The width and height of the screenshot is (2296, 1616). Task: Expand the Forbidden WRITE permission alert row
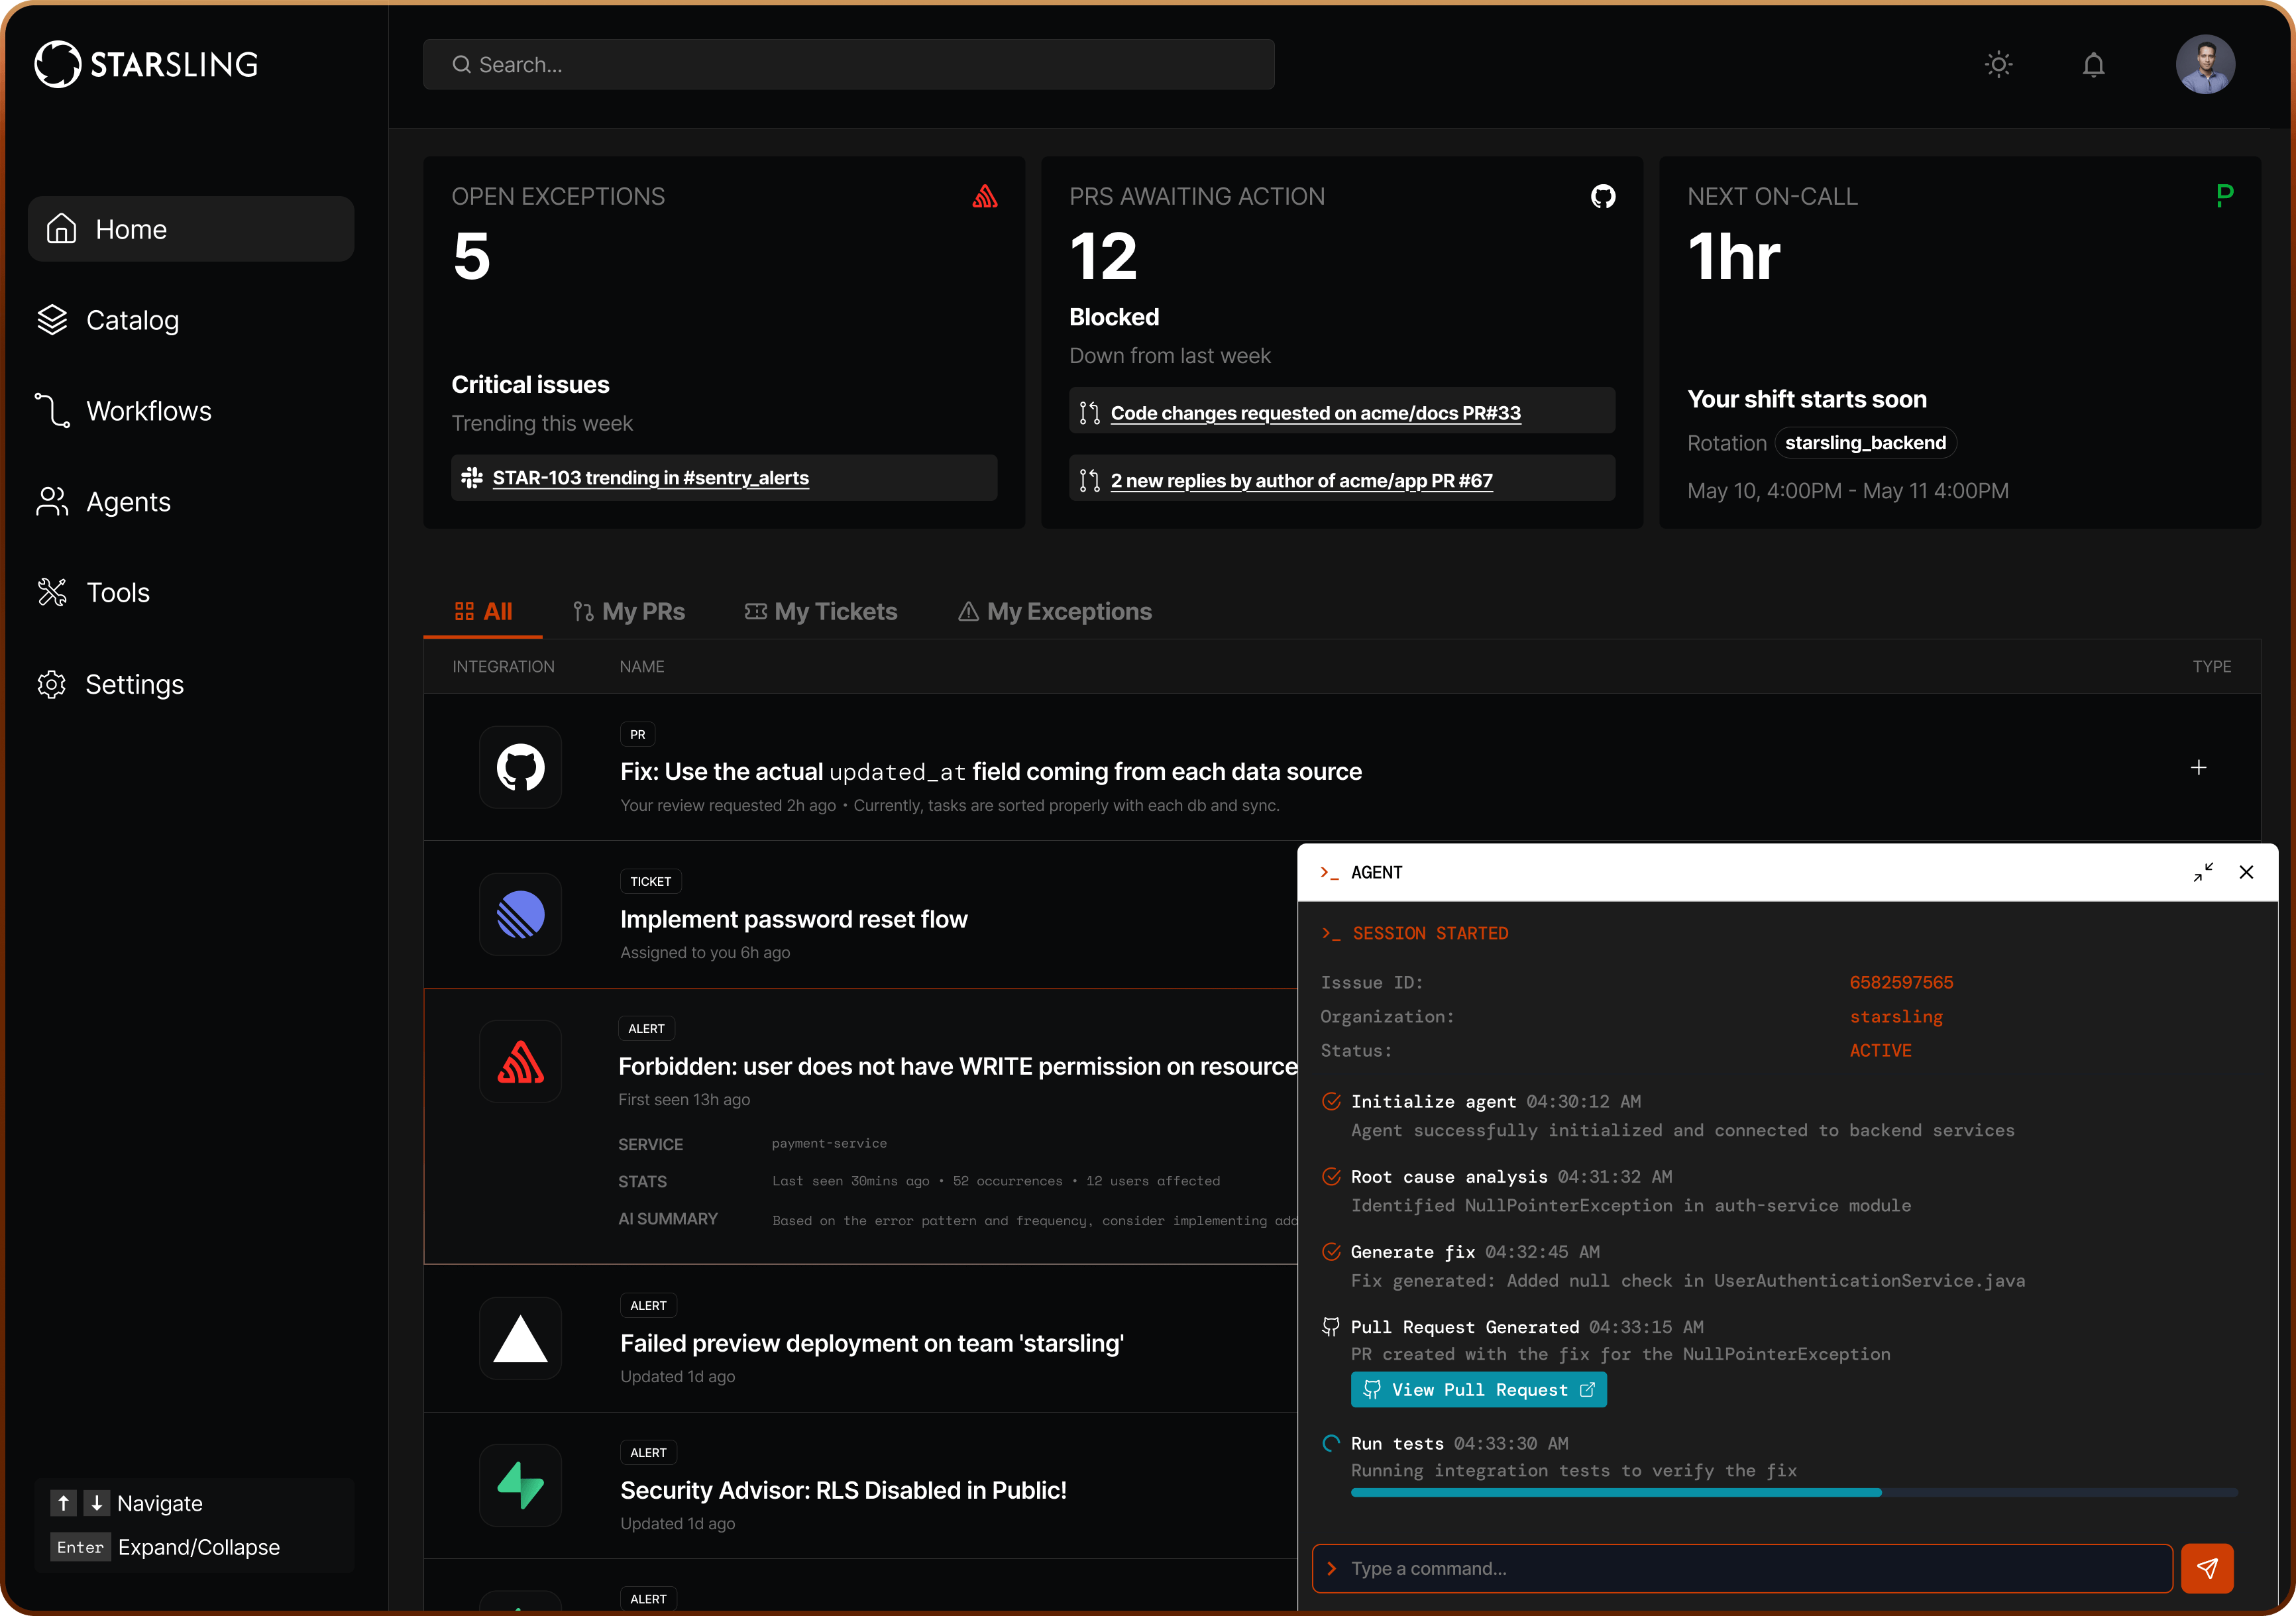point(957,1066)
